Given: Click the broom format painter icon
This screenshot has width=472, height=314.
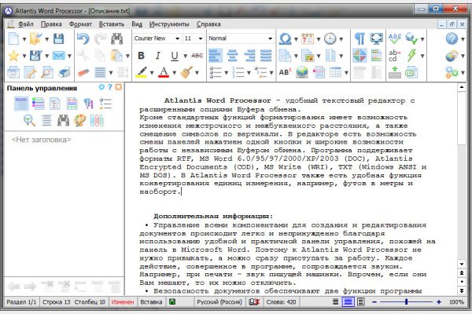Looking at the screenshot, I should point(186,72).
